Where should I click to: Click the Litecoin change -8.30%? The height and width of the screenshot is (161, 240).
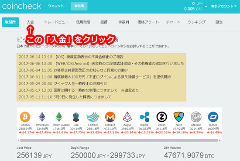coord(196,132)
